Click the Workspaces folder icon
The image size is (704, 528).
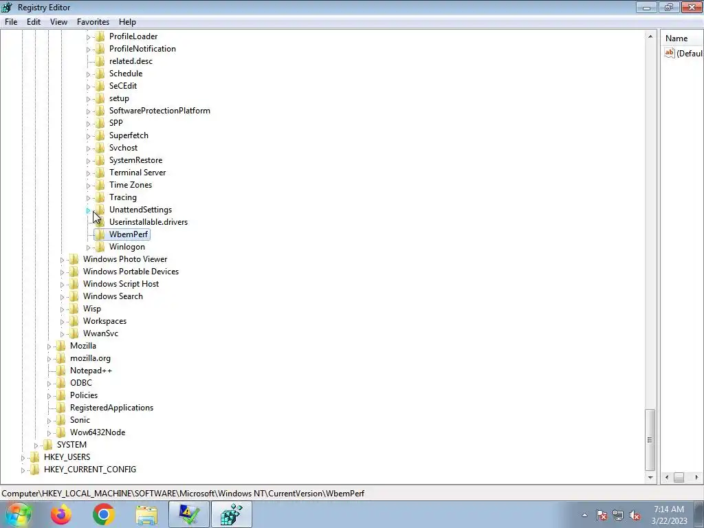[x=74, y=321]
